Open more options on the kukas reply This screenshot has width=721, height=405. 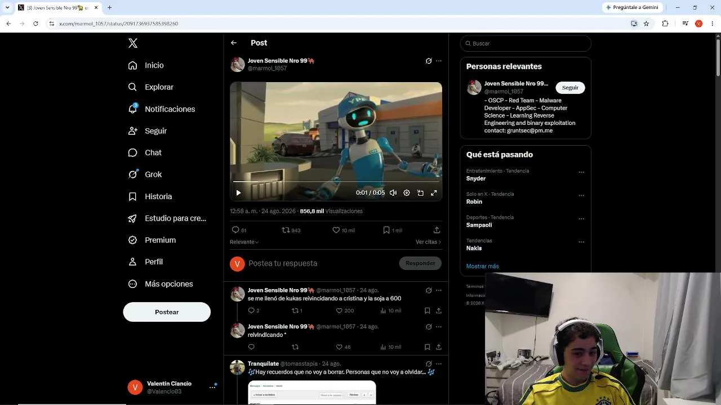tap(439, 290)
